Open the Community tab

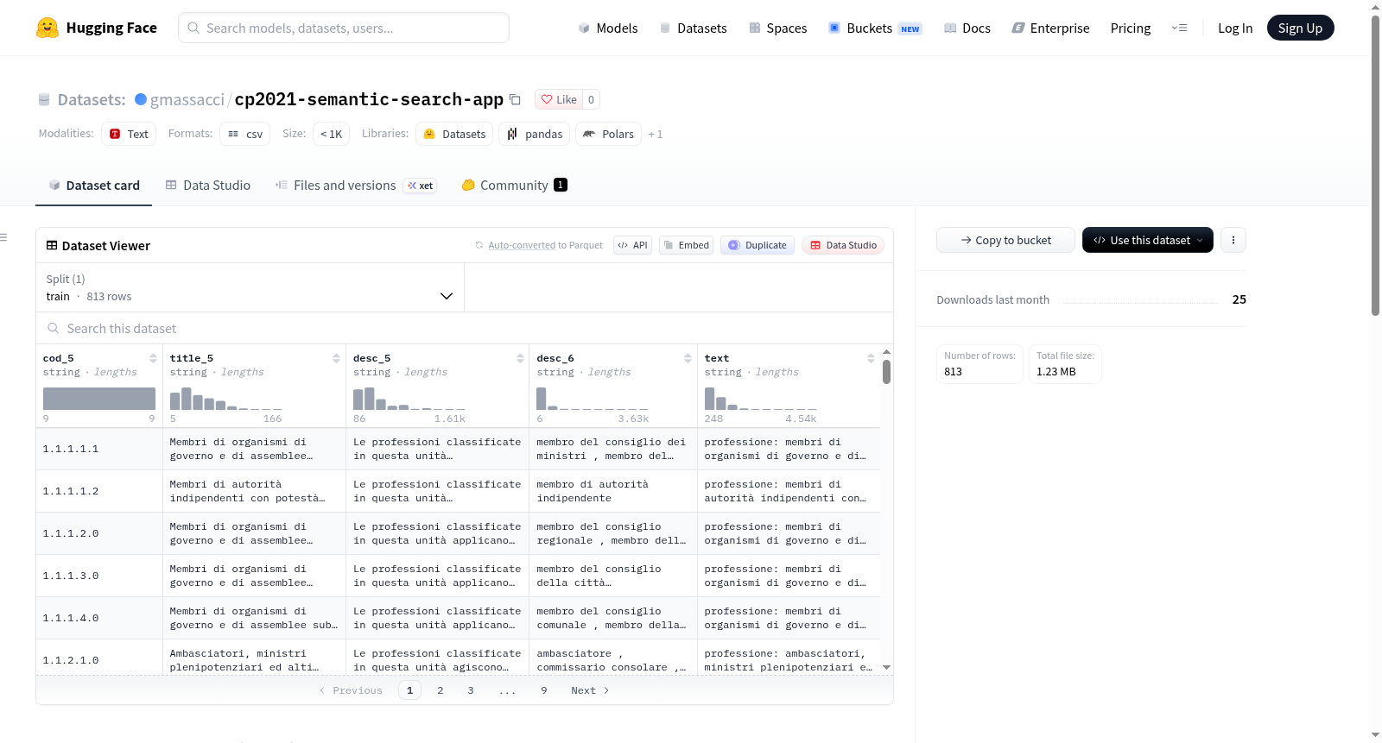[x=514, y=185]
